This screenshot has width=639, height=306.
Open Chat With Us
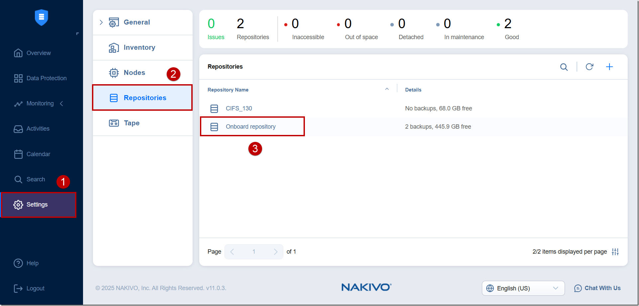coord(597,288)
